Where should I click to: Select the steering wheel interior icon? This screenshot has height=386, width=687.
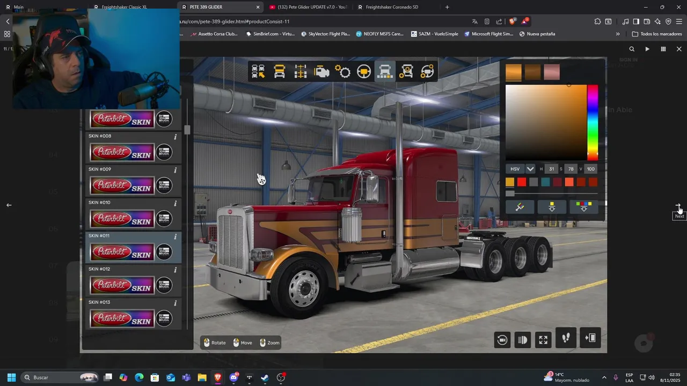pos(364,71)
